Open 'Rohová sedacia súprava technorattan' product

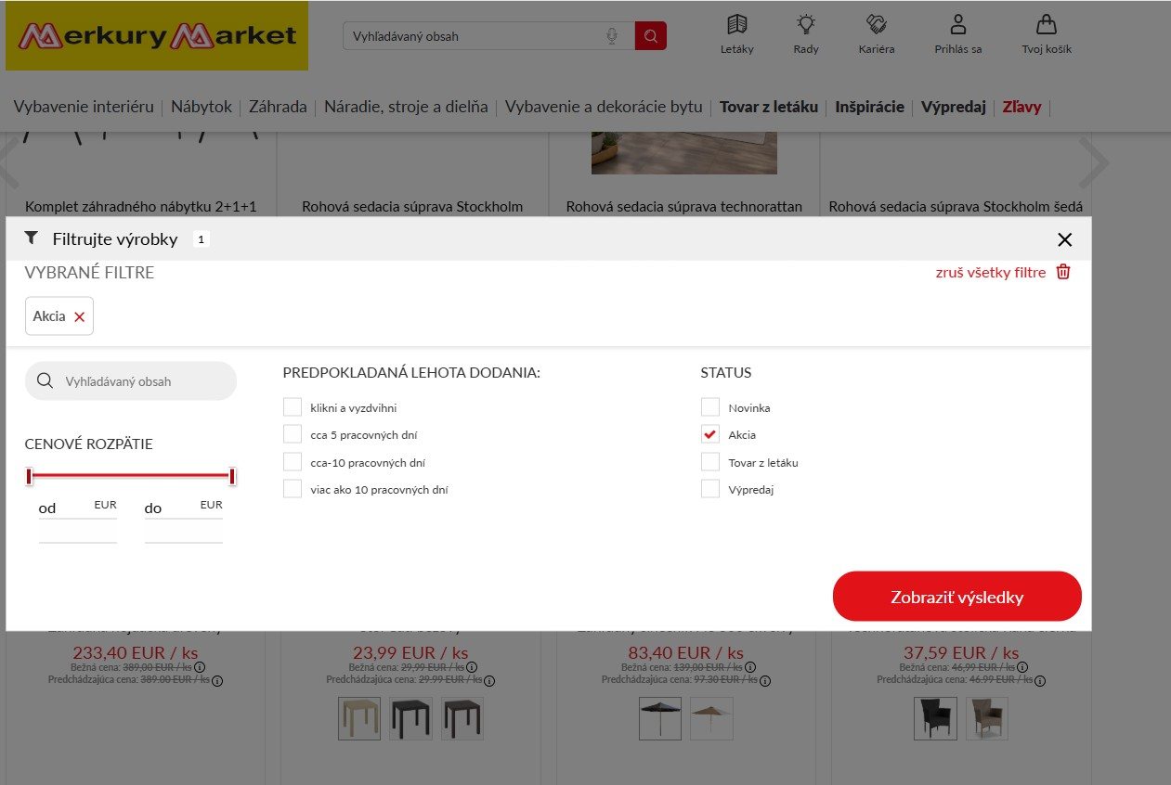tap(684, 206)
